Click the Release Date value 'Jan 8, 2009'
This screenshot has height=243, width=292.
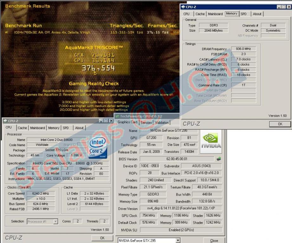click(151, 152)
